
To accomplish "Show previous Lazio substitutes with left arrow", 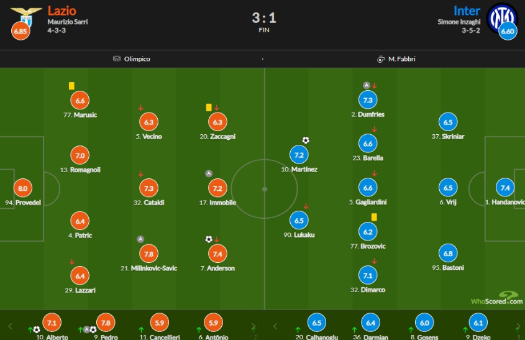I will pos(10,326).
